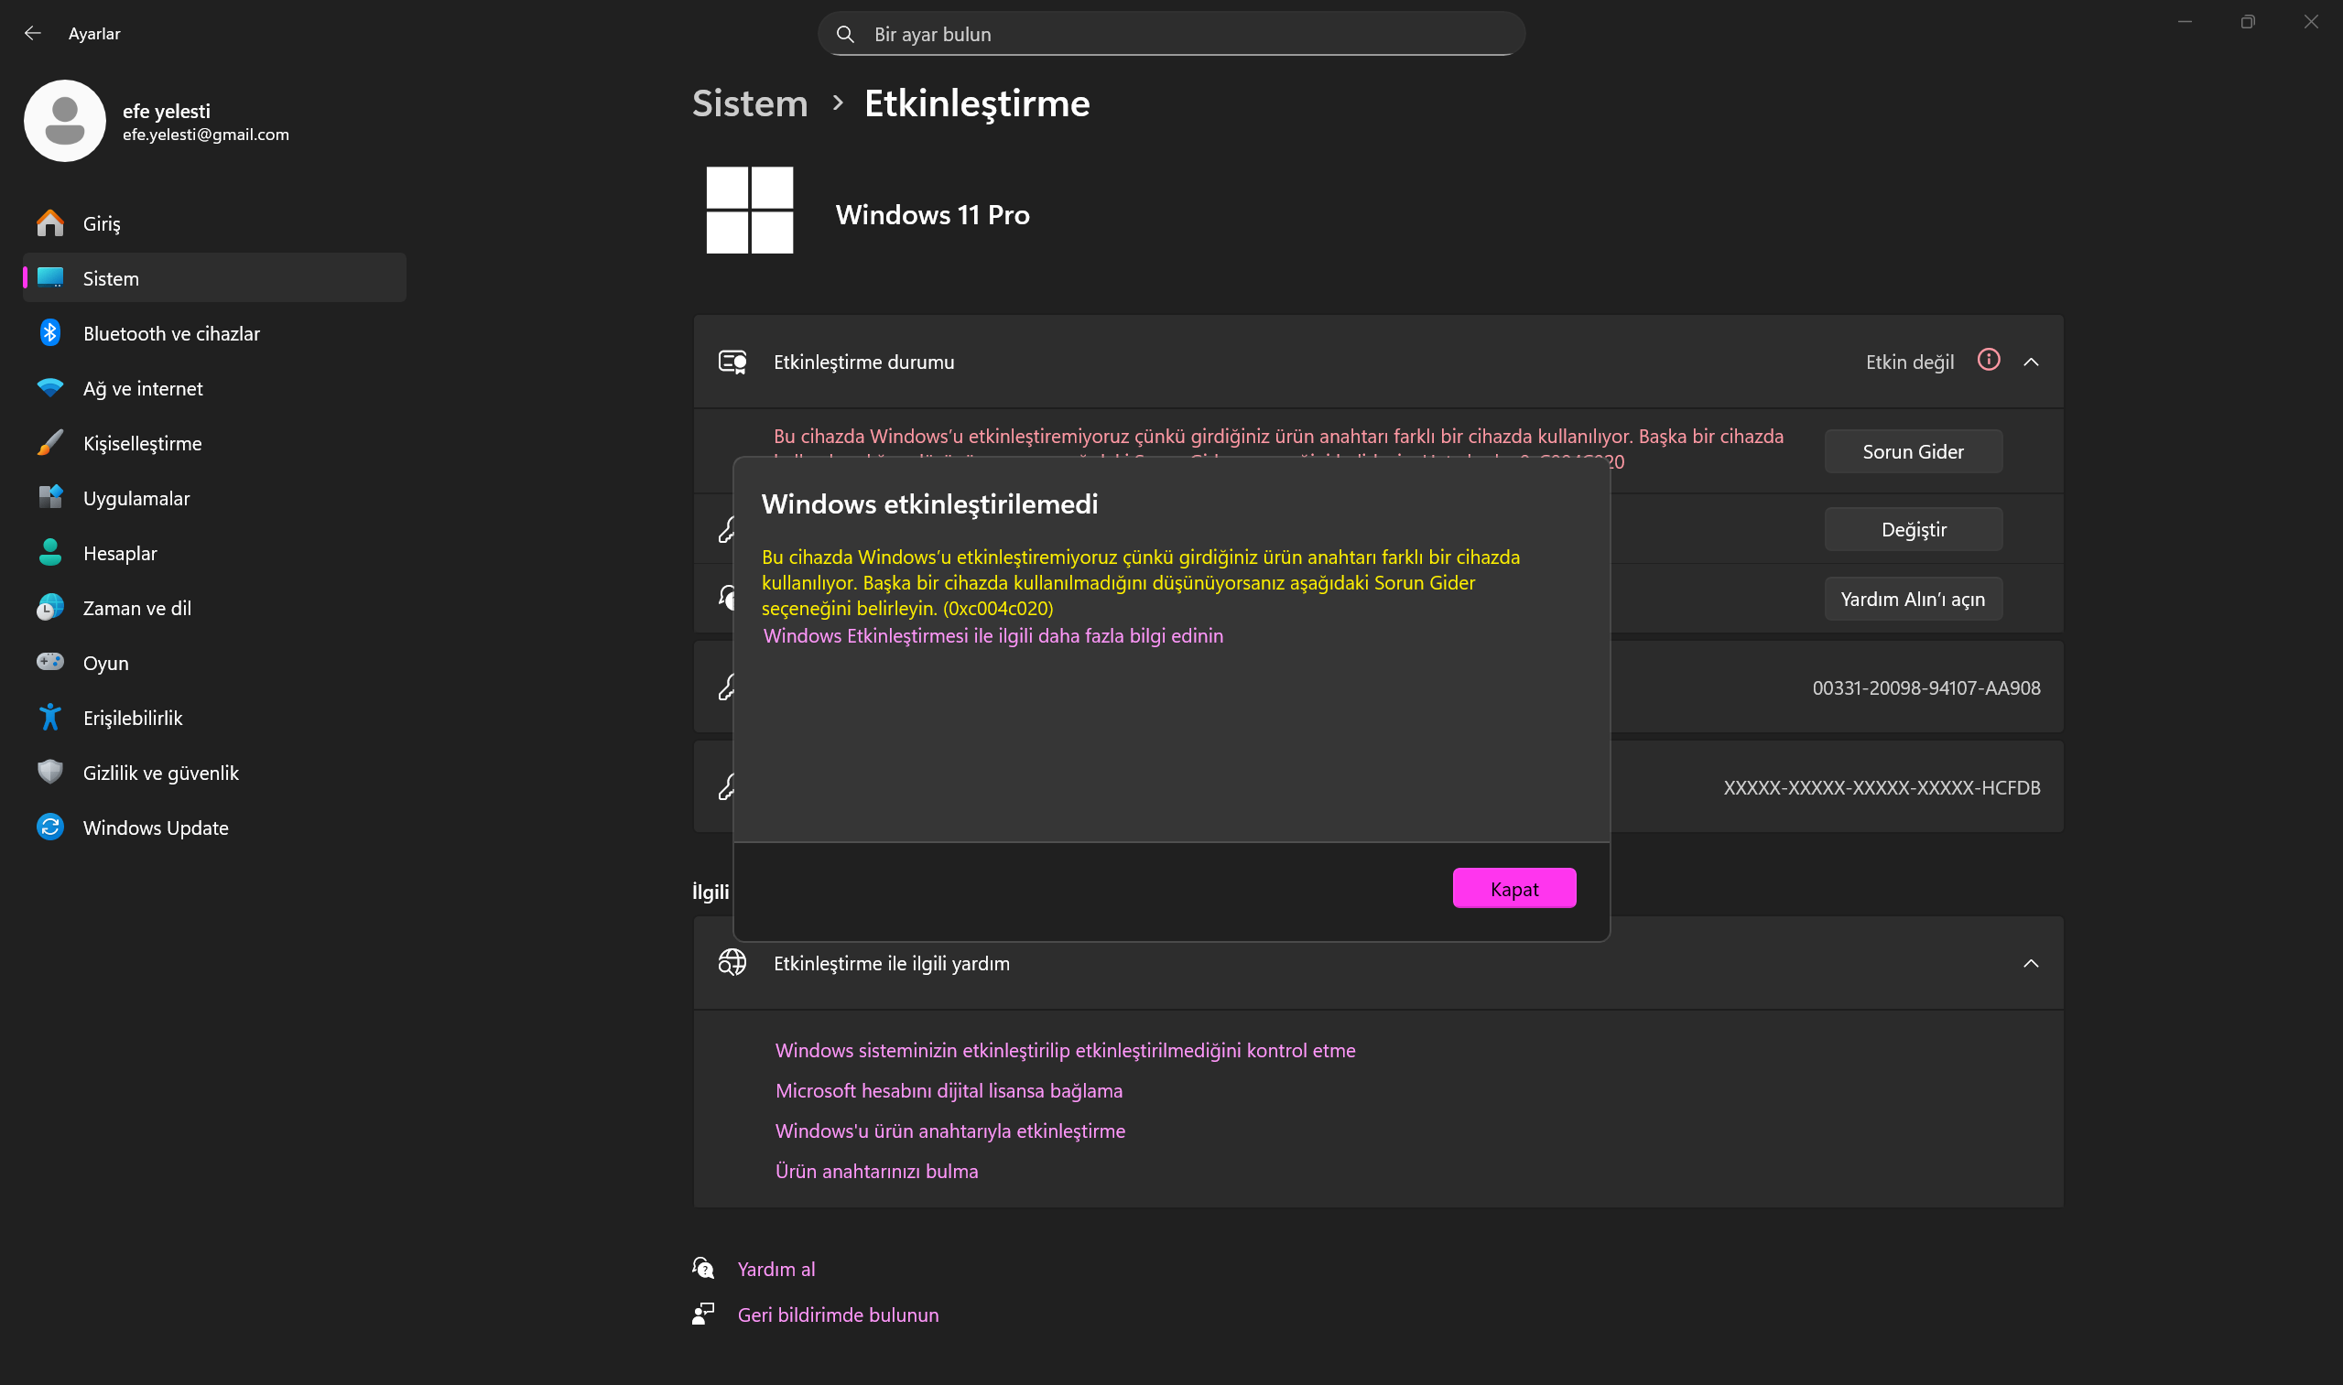Click the red info icon beside Etkin değil
The height and width of the screenshot is (1385, 2343).
point(1989,361)
